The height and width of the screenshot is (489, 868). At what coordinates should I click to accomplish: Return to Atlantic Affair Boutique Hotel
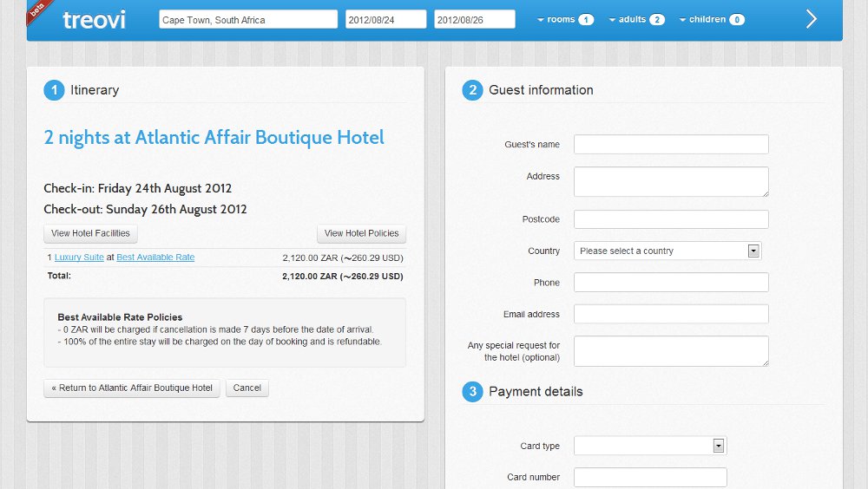[132, 388]
